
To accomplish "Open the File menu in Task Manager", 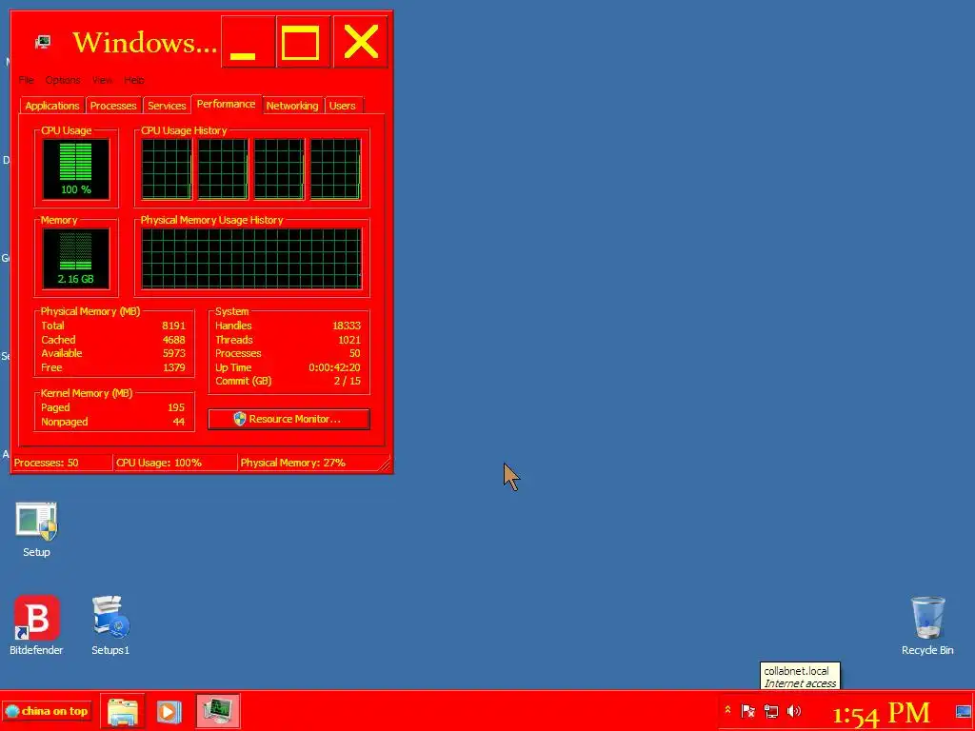I will (26, 80).
